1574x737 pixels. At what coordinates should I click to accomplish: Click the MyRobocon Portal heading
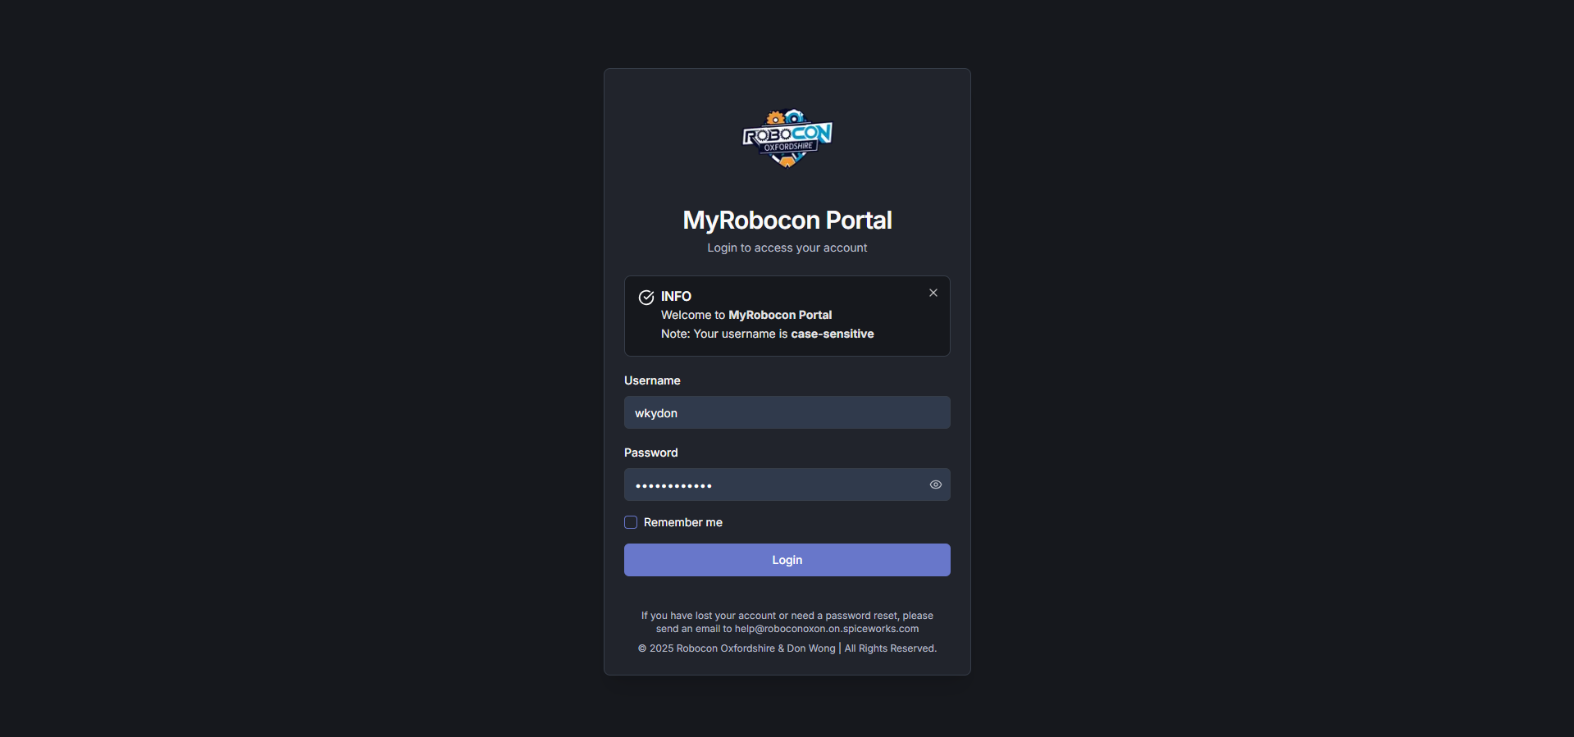[x=787, y=220]
